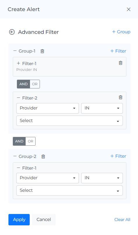Set operator between groups to OR
Image resolution: width=138 pixels, height=235 pixels.
pyautogui.click(x=31, y=141)
